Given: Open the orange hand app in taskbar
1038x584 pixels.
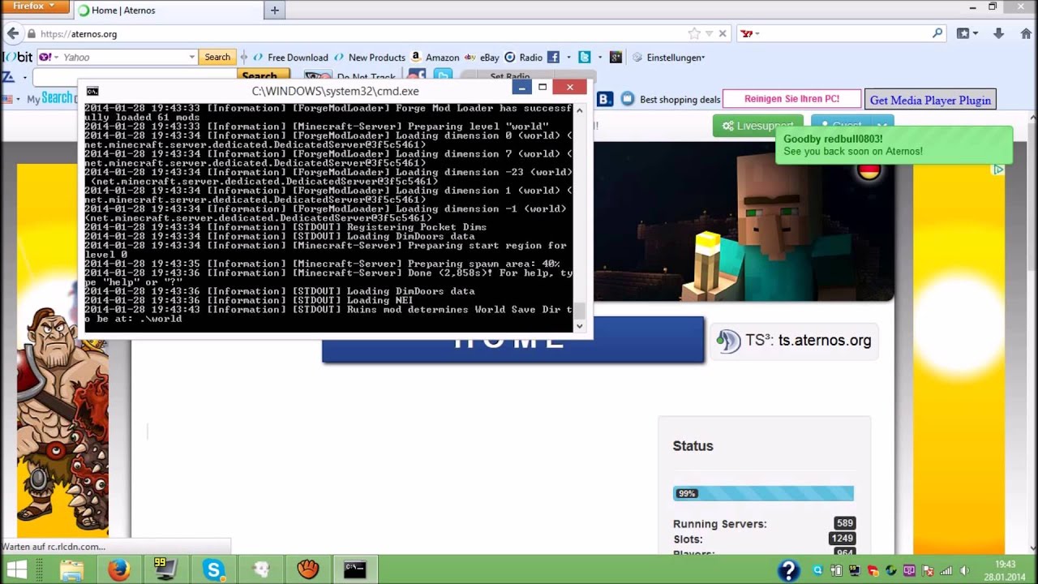Looking at the screenshot, I should 308,570.
